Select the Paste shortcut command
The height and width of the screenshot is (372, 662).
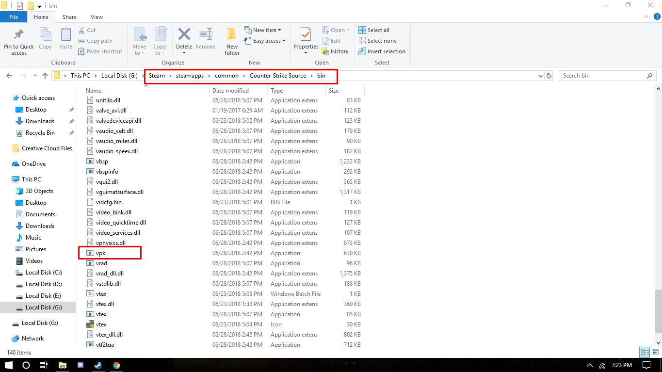click(100, 51)
